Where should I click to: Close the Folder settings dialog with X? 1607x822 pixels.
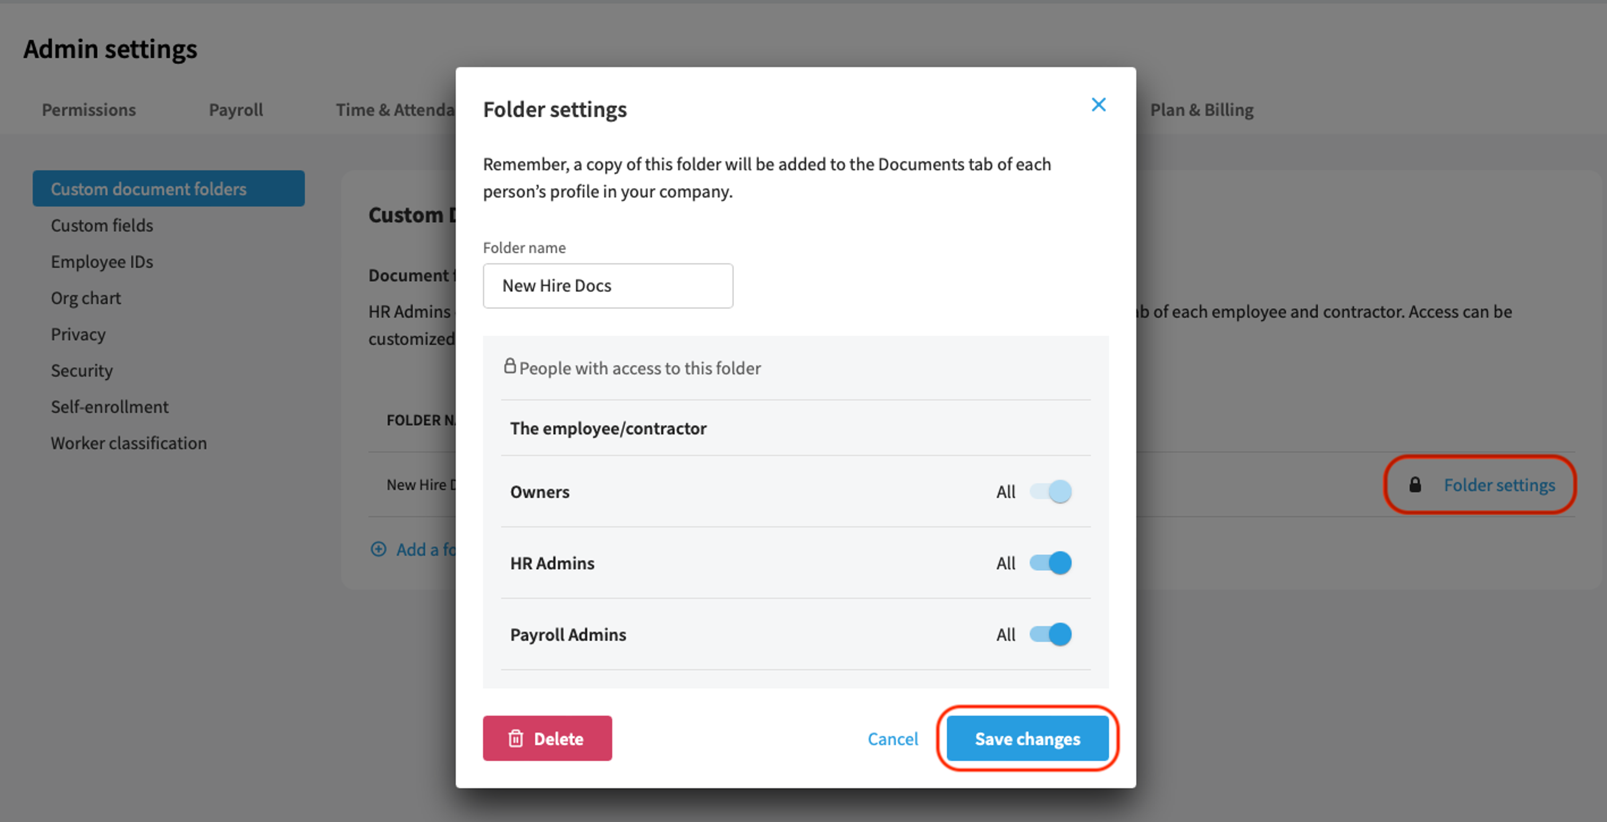coord(1098,105)
